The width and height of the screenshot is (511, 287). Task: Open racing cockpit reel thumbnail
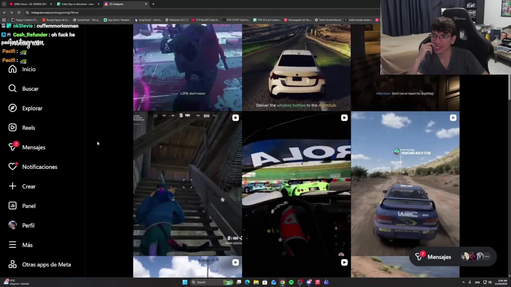point(296,184)
